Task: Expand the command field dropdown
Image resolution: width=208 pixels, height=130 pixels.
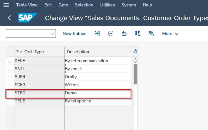Action: coord(52,34)
